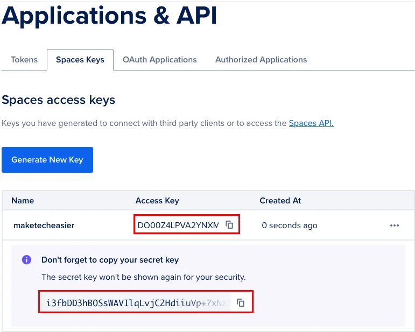Image resolution: width=415 pixels, height=332 pixels.
Task: Click the 'Spaces access keys' heading
Action: [59, 100]
